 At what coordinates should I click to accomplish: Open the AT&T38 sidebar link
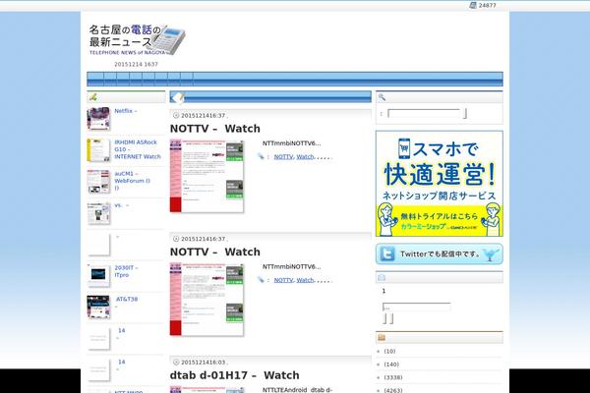[127, 299]
